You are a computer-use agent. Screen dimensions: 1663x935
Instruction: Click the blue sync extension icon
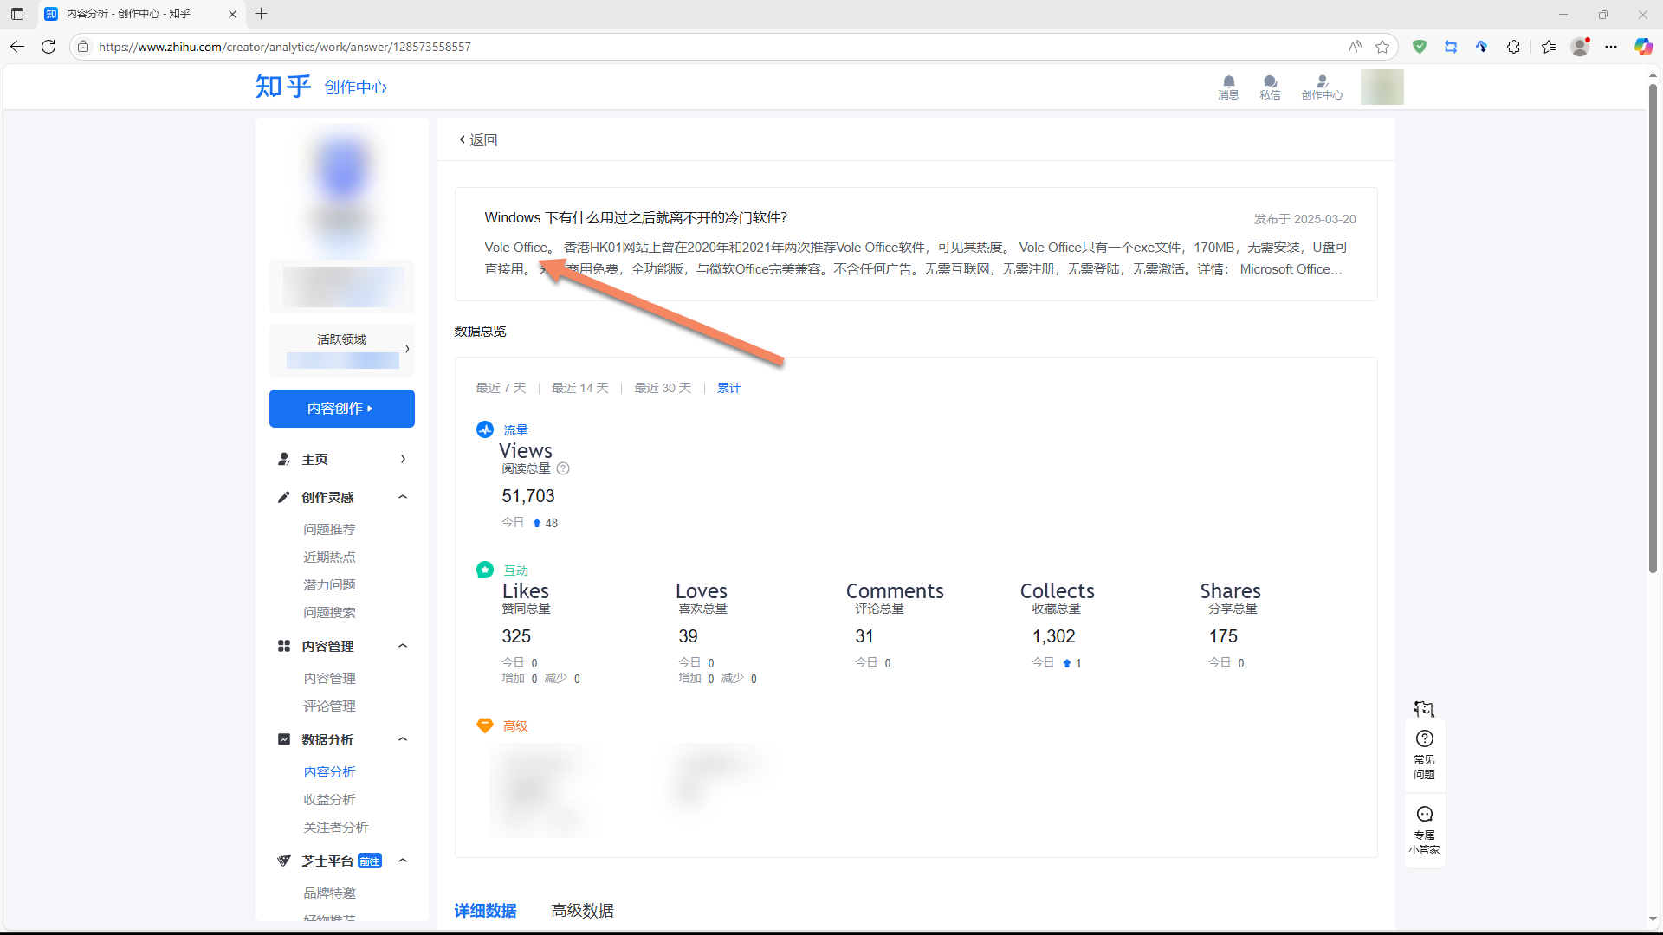pos(1451,47)
